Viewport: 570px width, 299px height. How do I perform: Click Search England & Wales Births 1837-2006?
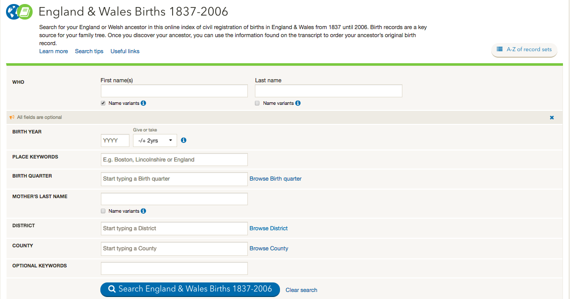pyautogui.click(x=190, y=289)
